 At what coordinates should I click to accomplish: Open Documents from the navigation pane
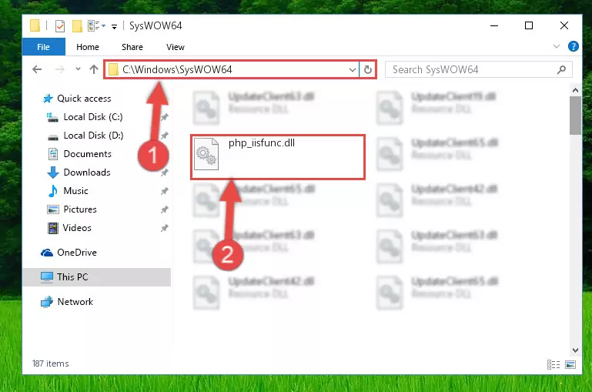coord(87,154)
